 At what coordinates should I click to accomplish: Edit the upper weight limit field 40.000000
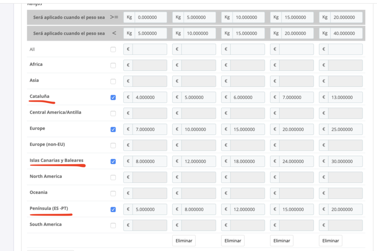tap(346, 33)
